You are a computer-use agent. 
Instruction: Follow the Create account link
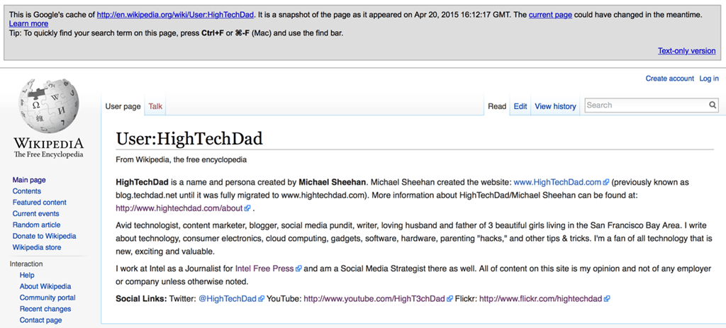pos(669,79)
